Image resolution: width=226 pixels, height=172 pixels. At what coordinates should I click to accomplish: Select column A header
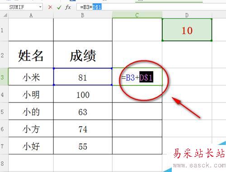pyautogui.click(x=31, y=15)
